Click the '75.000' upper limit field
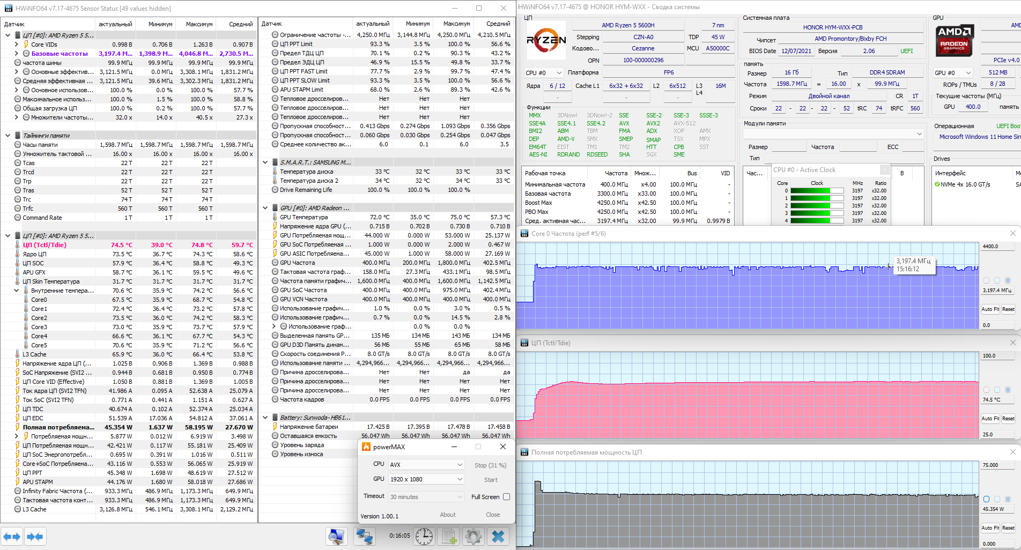 (x=998, y=465)
